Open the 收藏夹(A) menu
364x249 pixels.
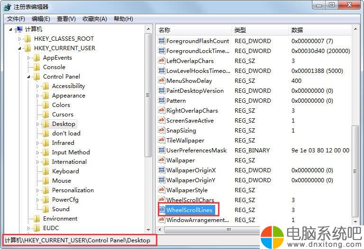[x=95, y=19]
